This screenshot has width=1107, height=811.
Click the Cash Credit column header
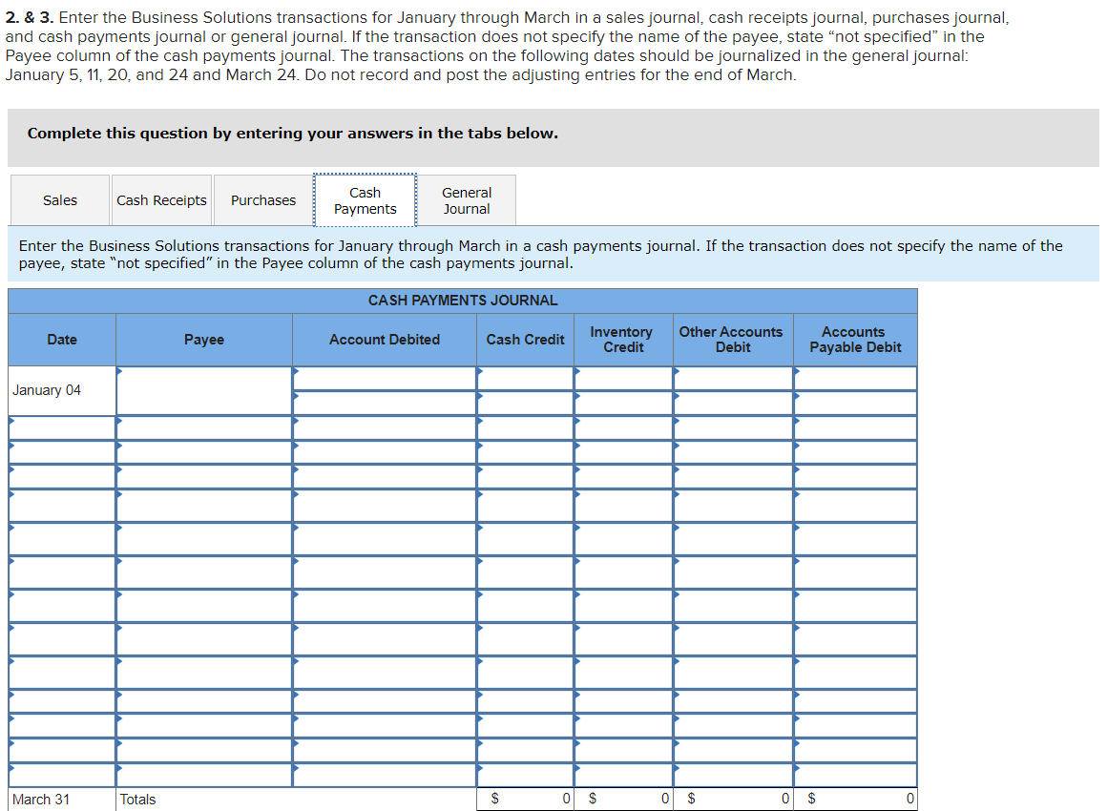525,340
